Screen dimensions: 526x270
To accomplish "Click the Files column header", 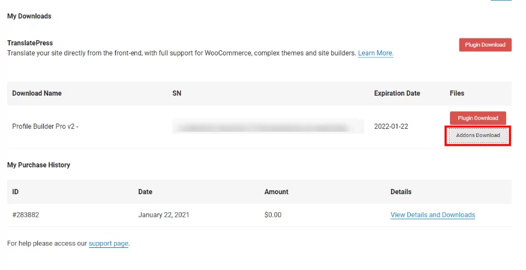I will point(457,93).
